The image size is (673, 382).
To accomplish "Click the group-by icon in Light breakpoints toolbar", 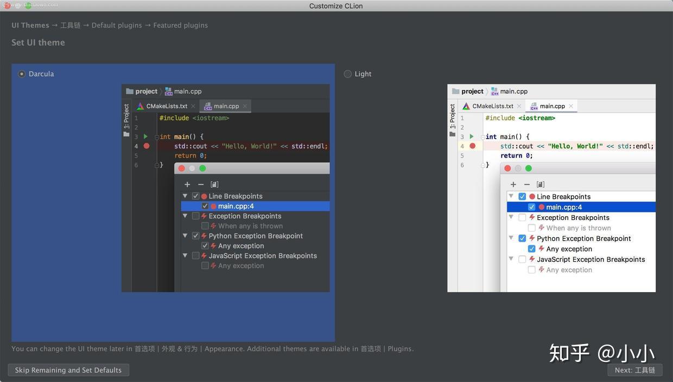I will 541,185.
